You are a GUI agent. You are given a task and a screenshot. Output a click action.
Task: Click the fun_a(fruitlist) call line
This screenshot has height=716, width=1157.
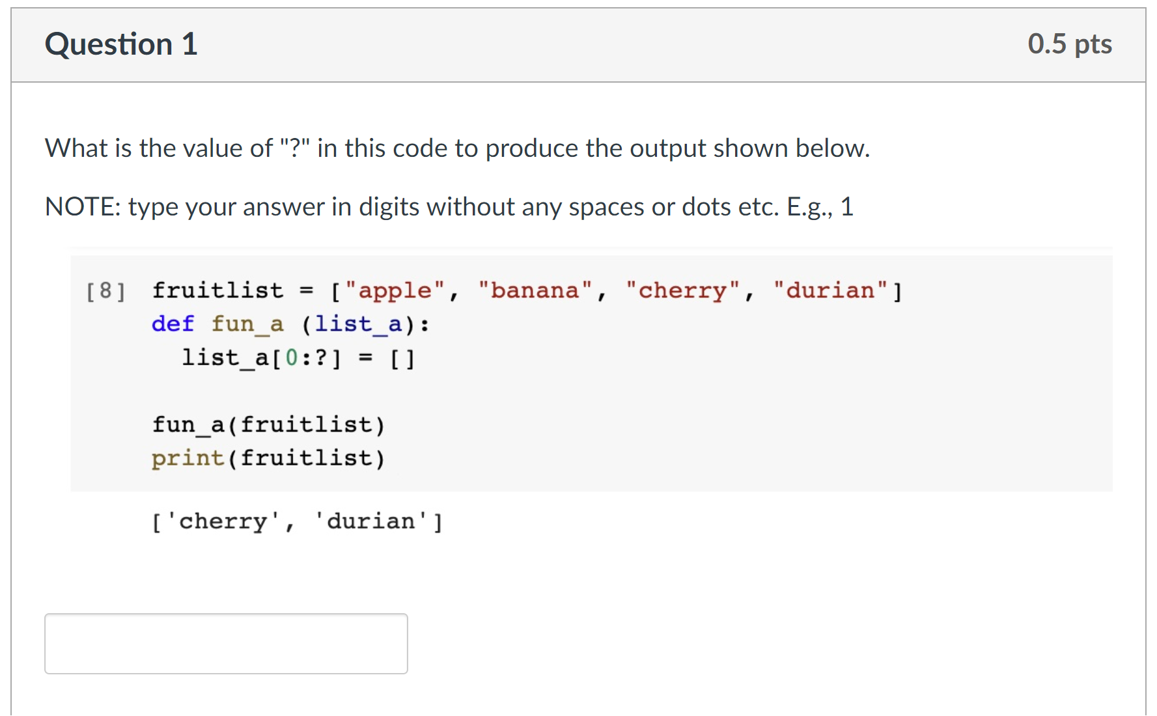tap(268, 424)
